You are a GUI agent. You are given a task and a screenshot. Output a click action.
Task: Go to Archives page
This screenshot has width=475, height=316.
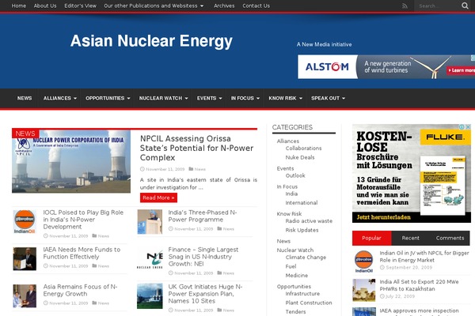pyautogui.click(x=224, y=6)
